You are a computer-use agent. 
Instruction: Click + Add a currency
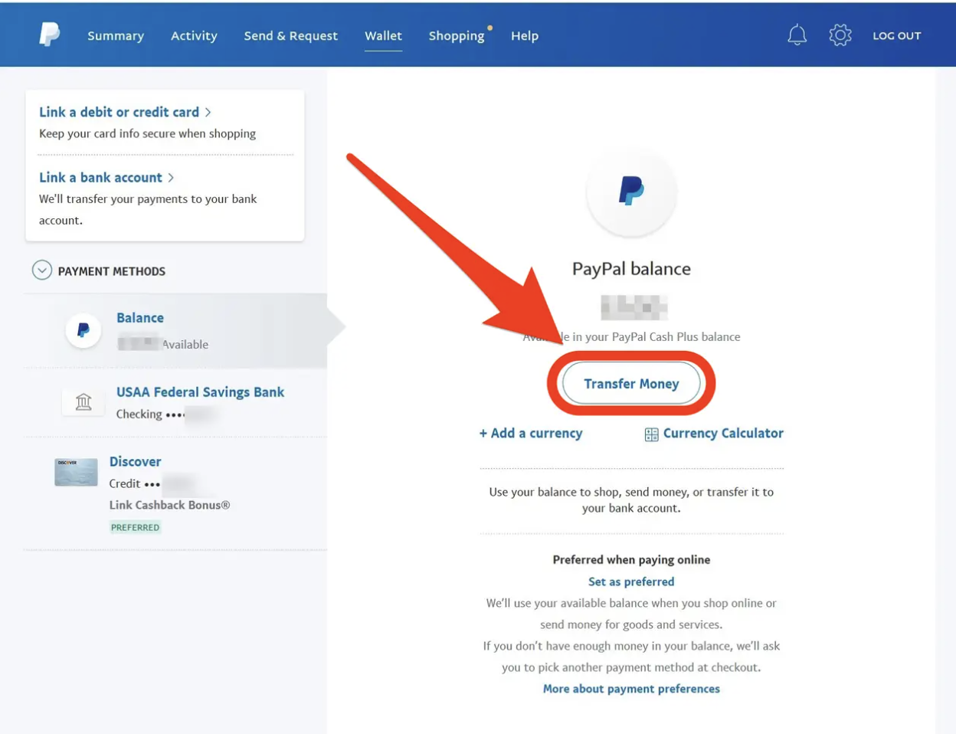(531, 433)
